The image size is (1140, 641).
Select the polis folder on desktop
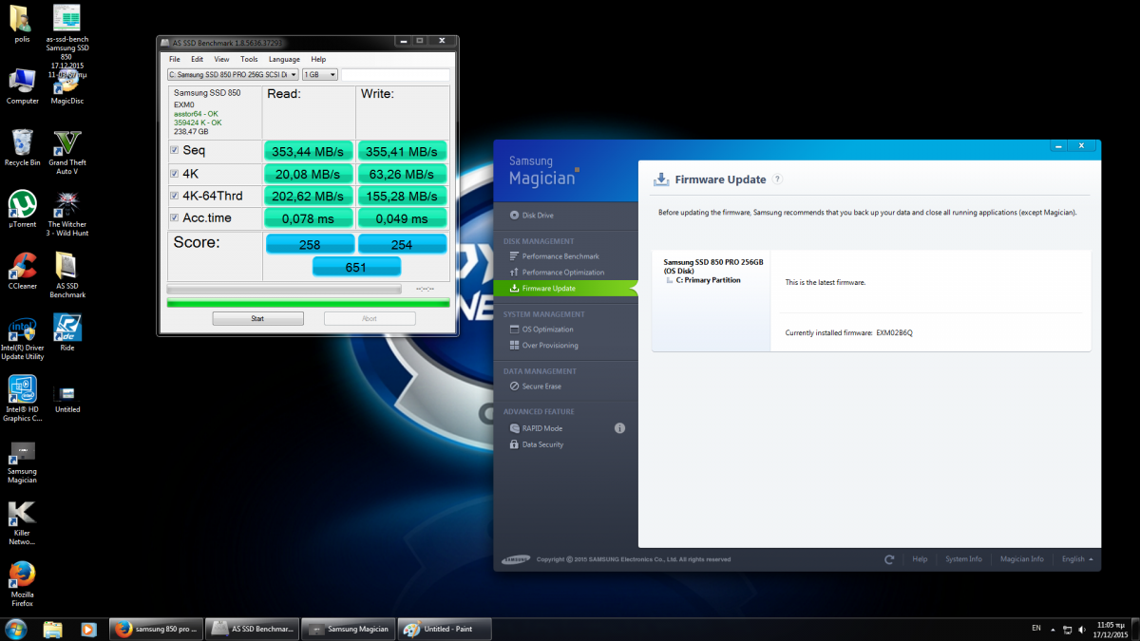tap(22, 25)
